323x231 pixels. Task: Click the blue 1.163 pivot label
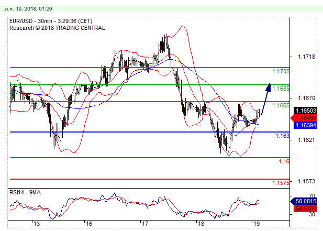point(282,136)
